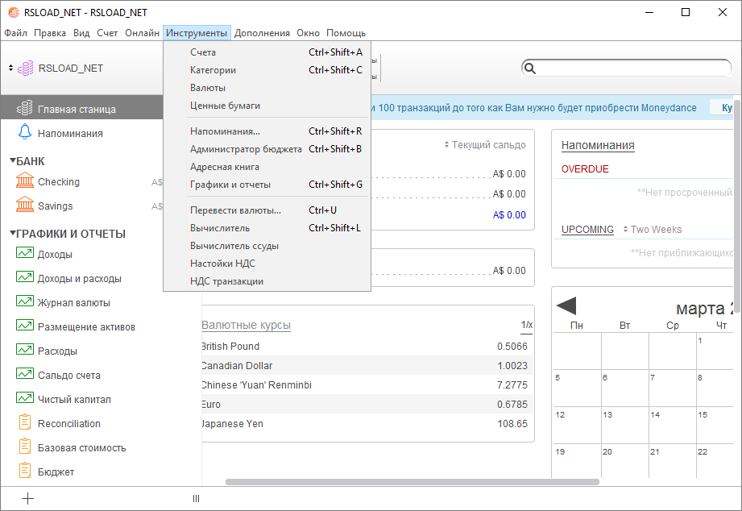
Task: Click the chart icon for Журнал валюты
Action: [25, 301]
